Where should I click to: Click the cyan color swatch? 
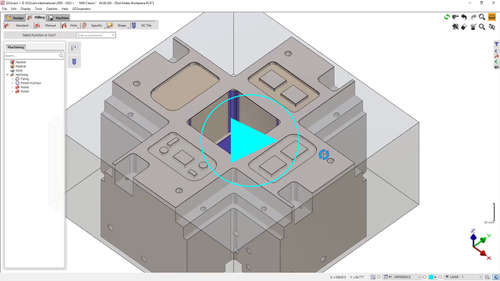coord(431,277)
